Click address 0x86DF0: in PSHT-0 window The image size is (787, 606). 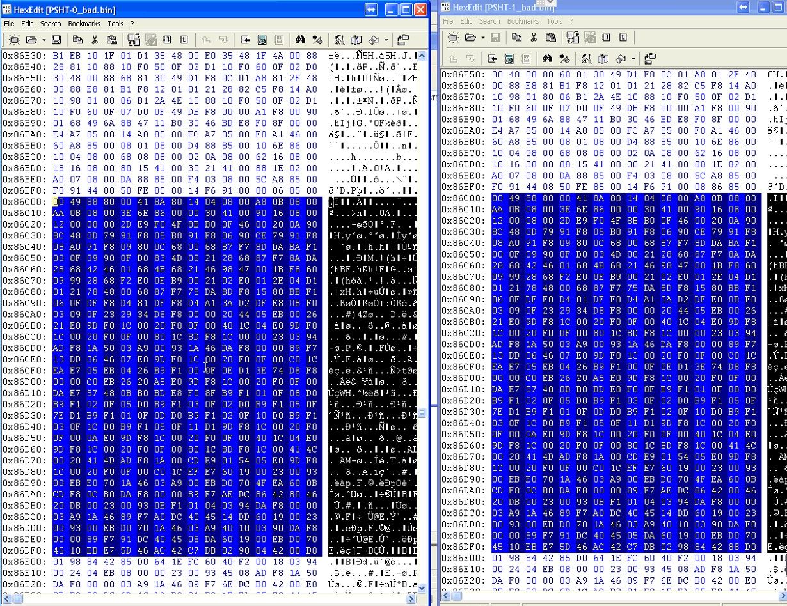click(24, 550)
